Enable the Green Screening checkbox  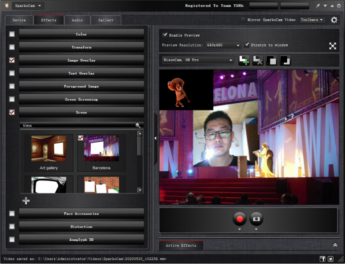12,99
